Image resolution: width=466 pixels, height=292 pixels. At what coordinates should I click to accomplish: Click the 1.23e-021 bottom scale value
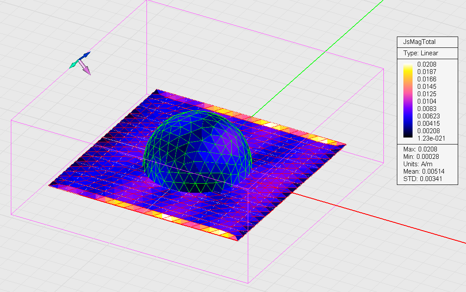tap(430, 138)
